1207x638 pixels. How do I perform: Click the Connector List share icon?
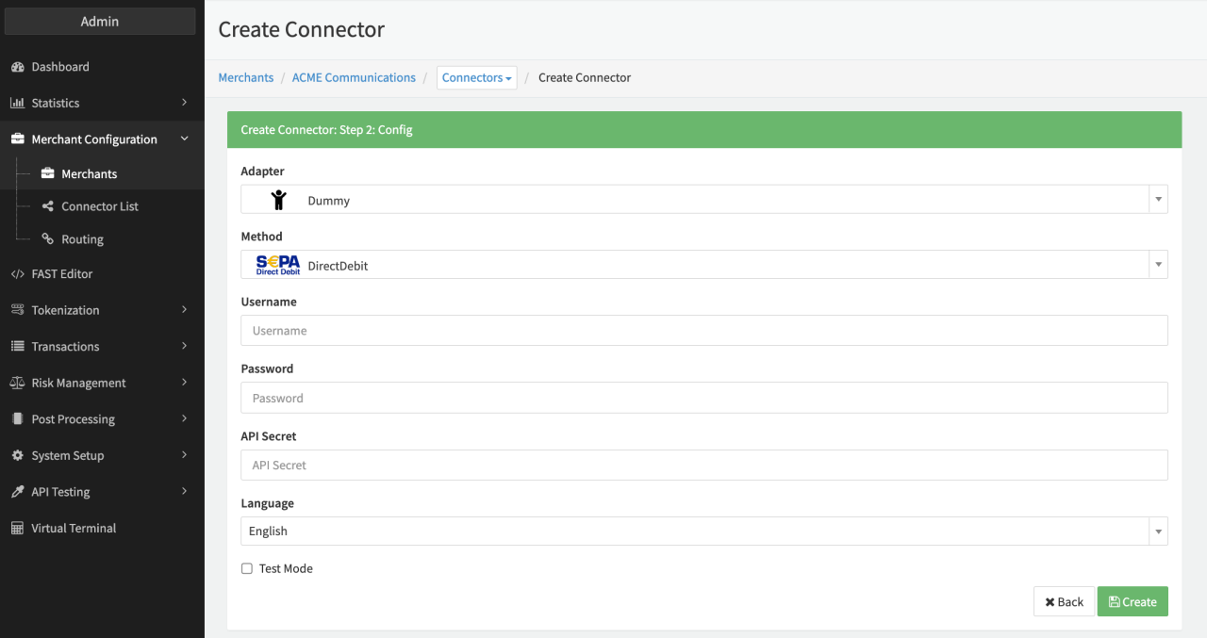pyautogui.click(x=48, y=206)
